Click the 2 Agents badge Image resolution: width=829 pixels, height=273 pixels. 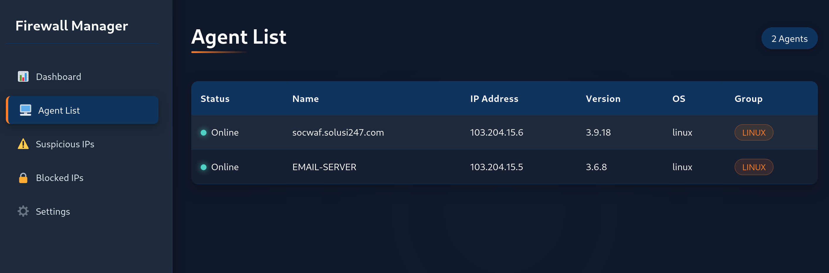pos(789,39)
